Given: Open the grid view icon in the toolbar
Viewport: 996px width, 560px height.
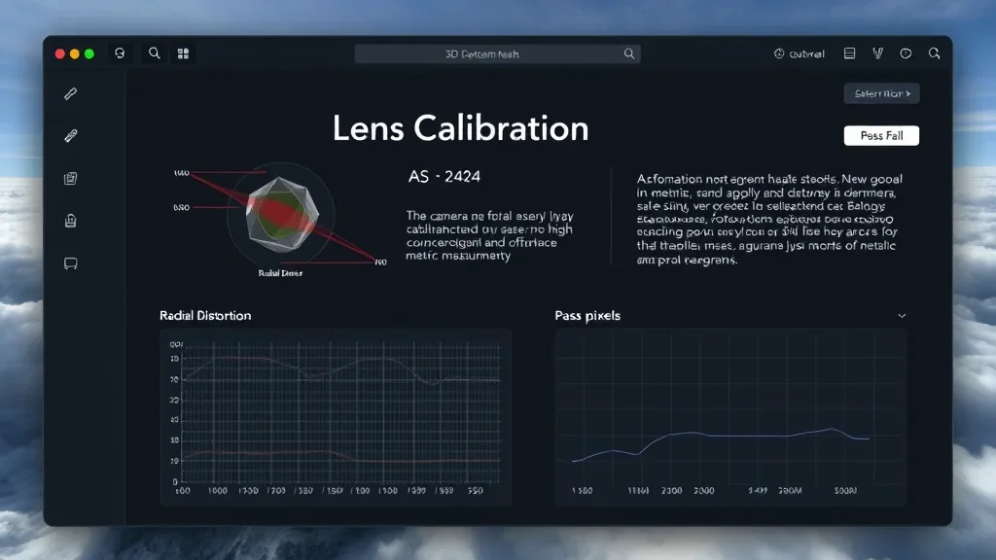Looking at the screenshot, I should tap(183, 54).
